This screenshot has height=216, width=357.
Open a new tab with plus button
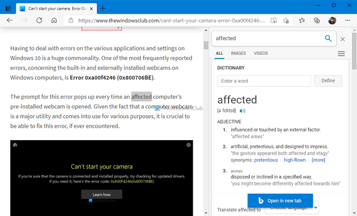coord(103,9)
